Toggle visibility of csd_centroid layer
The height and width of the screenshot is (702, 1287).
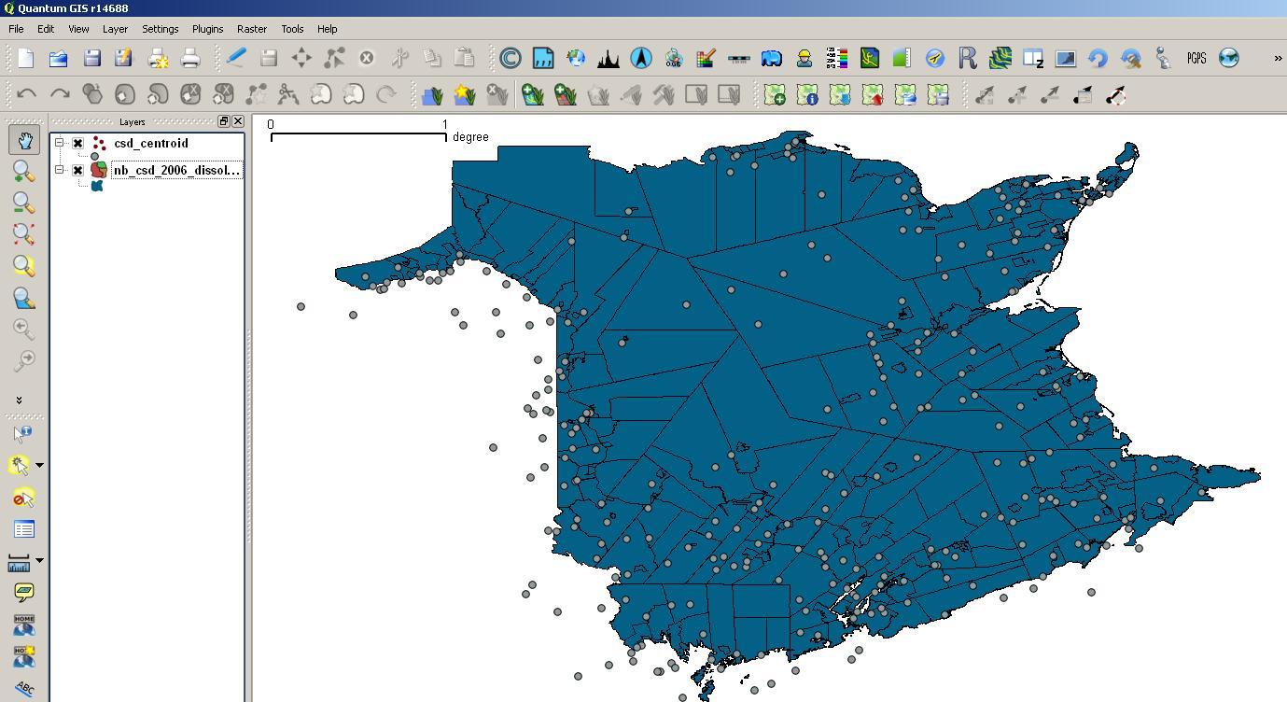tap(78, 143)
